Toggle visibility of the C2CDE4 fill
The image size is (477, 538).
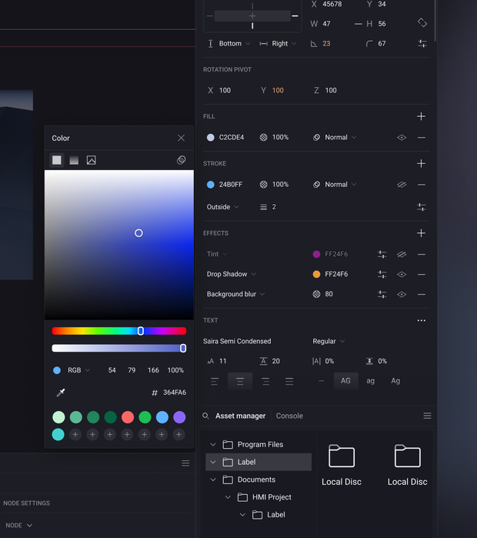pyautogui.click(x=402, y=138)
